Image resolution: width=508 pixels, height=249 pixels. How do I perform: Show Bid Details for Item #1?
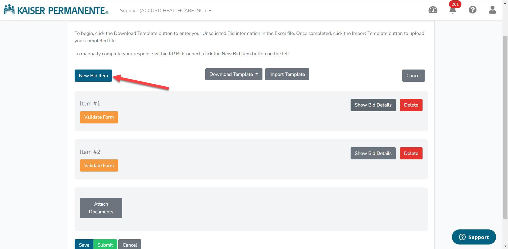pyautogui.click(x=373, y=105)
